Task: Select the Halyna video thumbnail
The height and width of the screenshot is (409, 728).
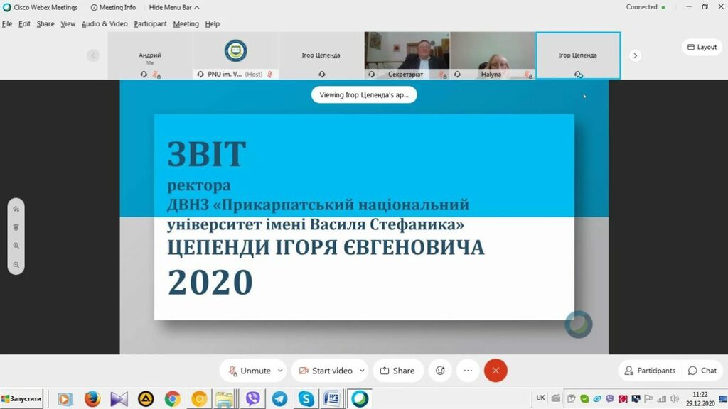Action: (492, 54)
